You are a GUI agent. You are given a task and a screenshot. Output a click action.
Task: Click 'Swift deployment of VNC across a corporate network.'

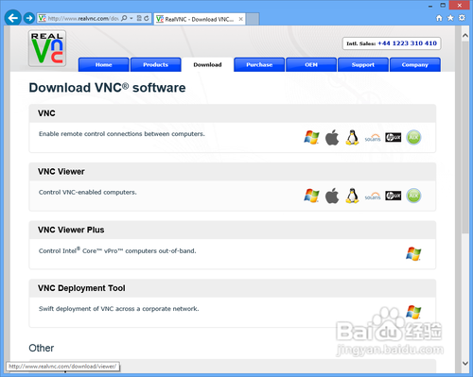tap(119, 309)
